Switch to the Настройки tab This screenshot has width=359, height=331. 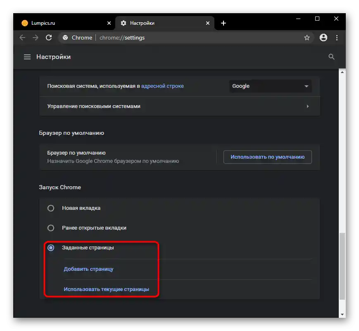click(165, 23)
